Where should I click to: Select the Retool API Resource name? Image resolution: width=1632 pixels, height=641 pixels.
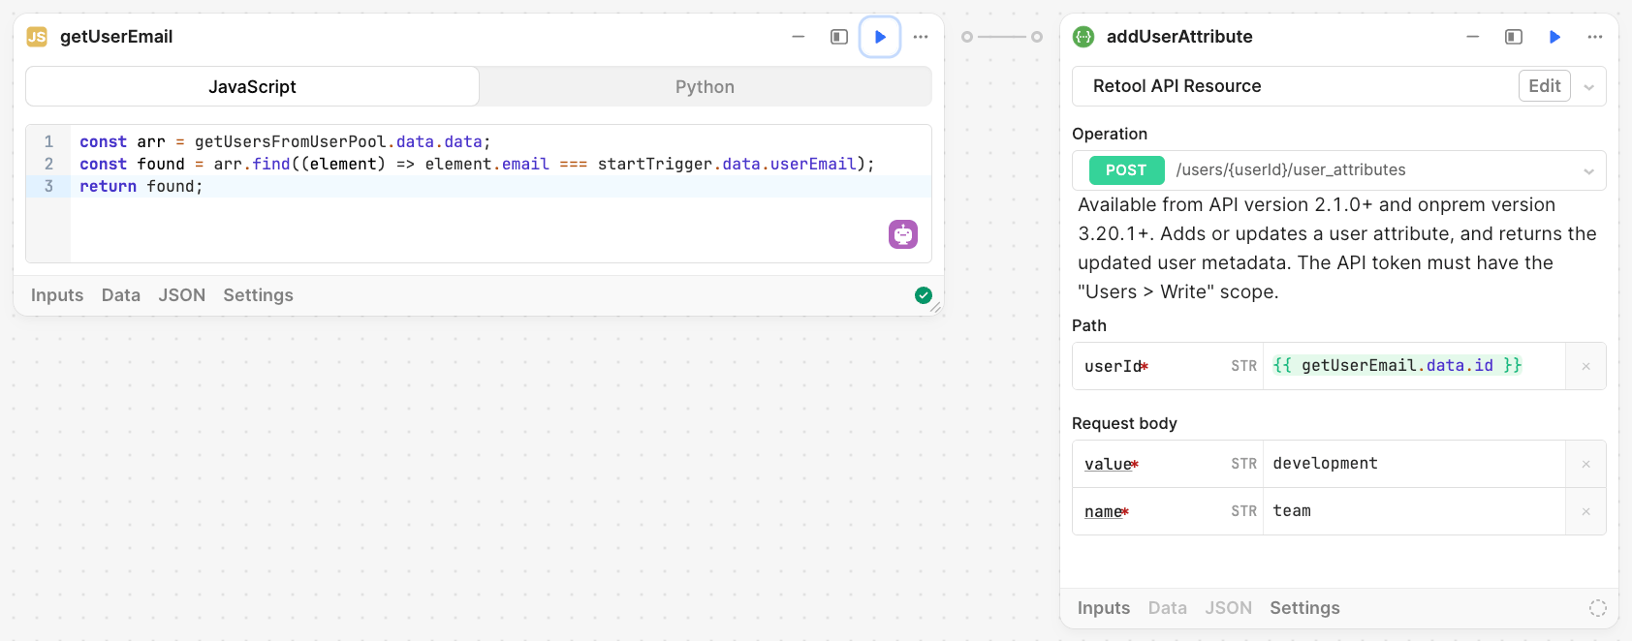click(x=1177, y=86)
